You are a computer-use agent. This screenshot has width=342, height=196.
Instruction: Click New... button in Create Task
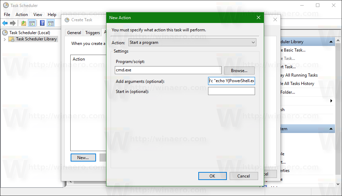pos(83,158)
